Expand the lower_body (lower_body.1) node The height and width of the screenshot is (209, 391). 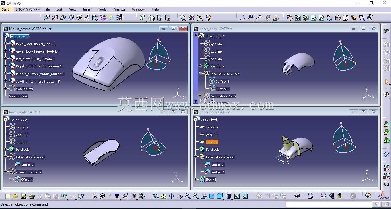point(5,43)
